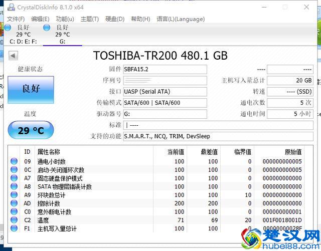Click the previous disk arrow button

[14, 56]
